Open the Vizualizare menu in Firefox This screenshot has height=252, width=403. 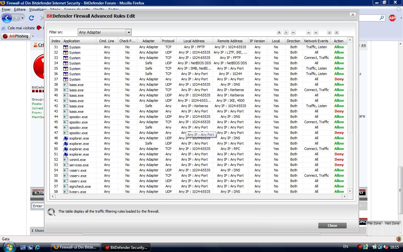tap(38, 9)
